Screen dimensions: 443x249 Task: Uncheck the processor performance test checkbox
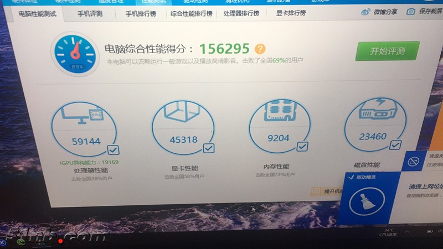pyautogui.click(x=114, y=150)
